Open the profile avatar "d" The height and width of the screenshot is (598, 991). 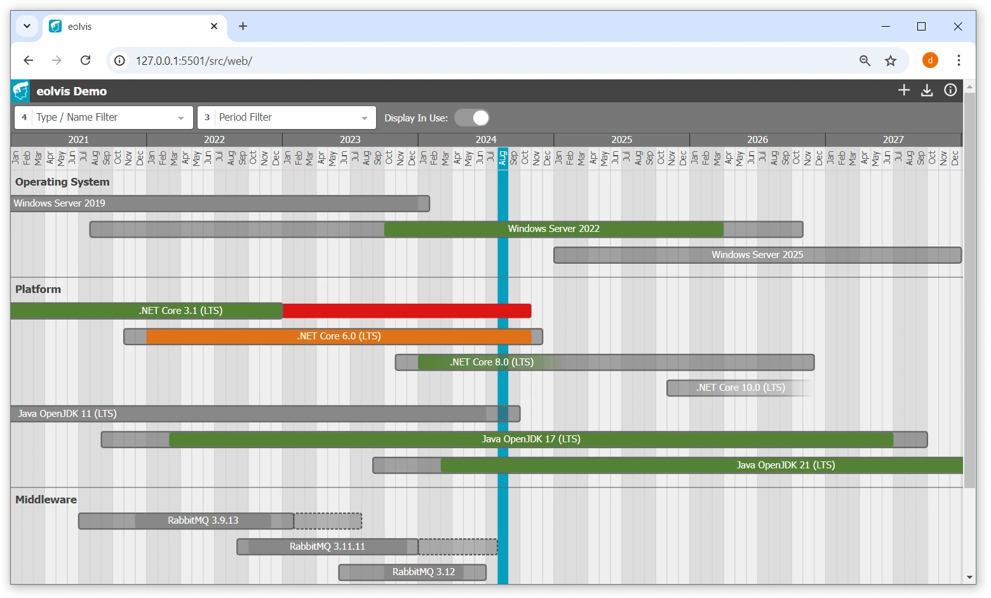[930, 60]
